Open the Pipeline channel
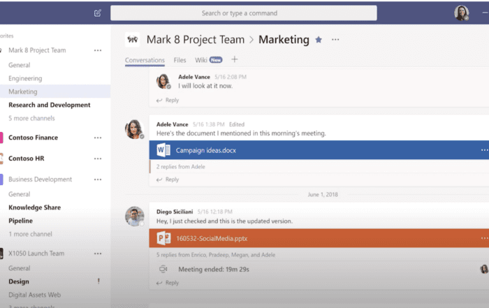Viewport: 489px width, 308px height. pos(20,221)
